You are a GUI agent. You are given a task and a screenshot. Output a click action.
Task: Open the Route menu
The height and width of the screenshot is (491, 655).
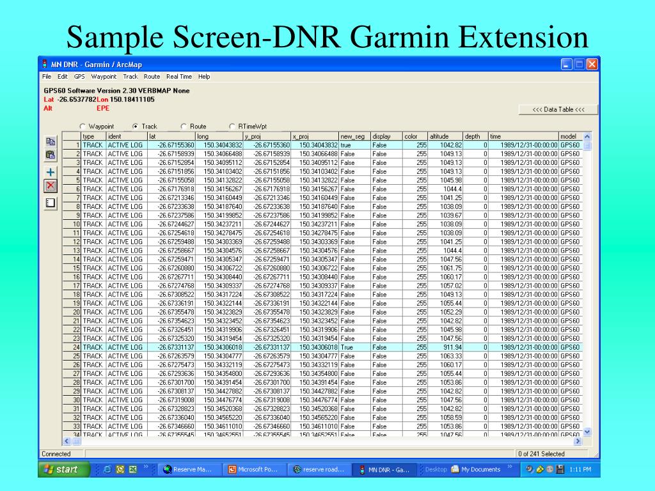[x=152, y=77]
